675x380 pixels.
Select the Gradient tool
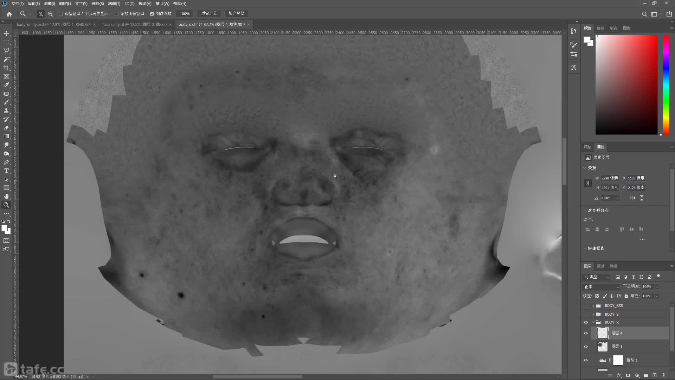6,136
